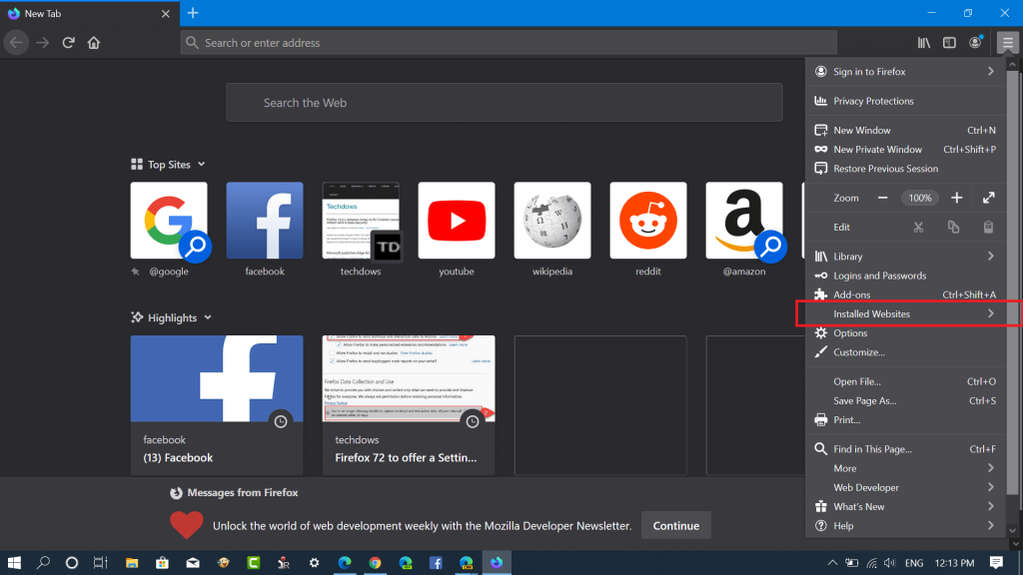Open File Explorer from taskbar

tap(132, 563)
